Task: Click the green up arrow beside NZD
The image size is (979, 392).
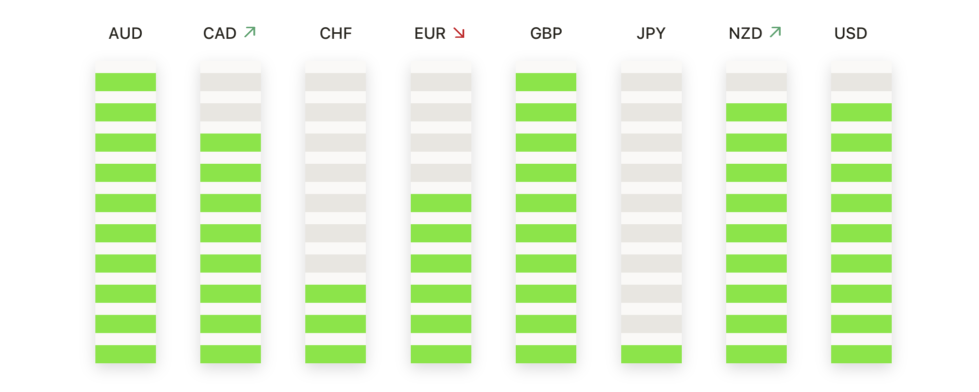Action: coord(775,32)
